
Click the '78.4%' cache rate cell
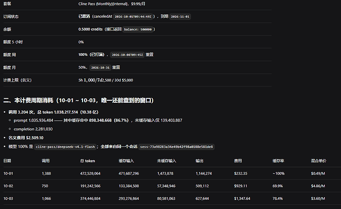tap(278, 199)
